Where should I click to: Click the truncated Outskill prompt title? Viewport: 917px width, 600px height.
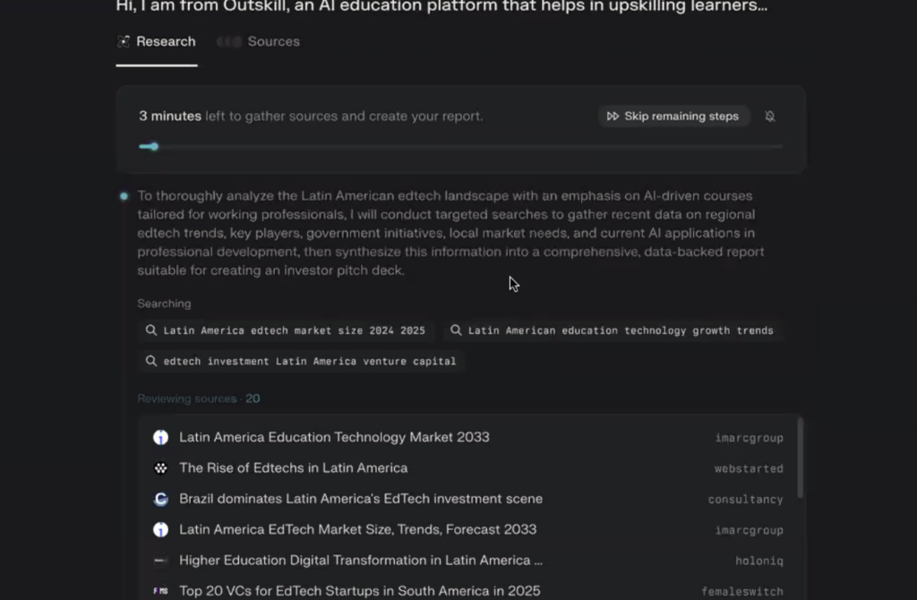441,6
